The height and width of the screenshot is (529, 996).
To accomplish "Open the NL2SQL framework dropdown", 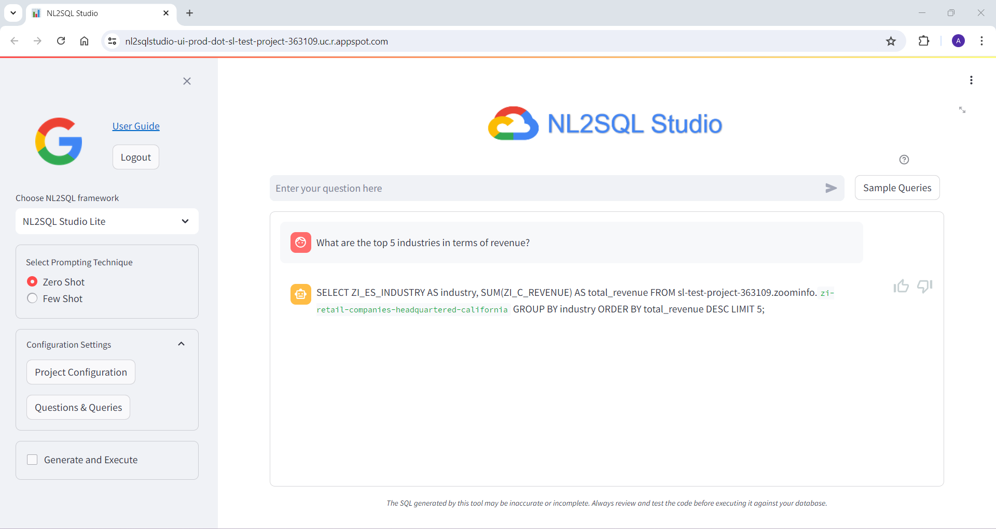I will (107, 221).
